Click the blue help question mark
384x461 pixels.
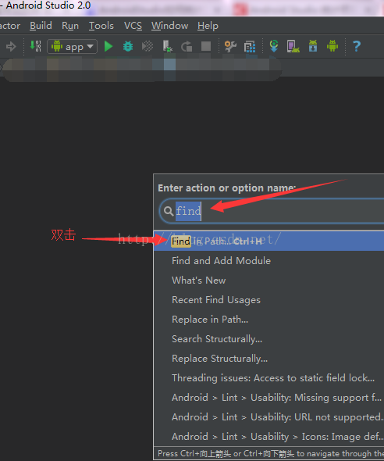(357, 46)
